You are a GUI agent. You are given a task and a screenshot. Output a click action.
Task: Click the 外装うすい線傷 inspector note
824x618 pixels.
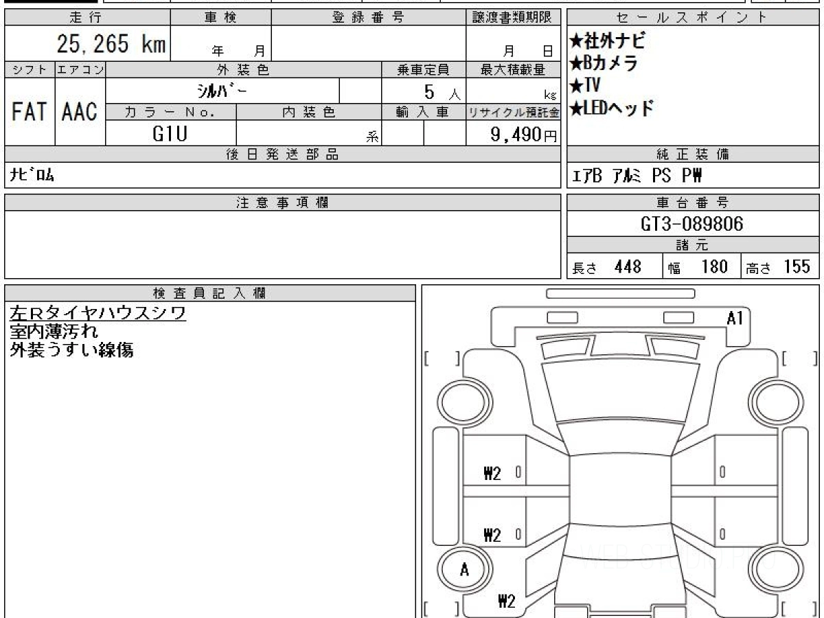[x=71, y=350]
